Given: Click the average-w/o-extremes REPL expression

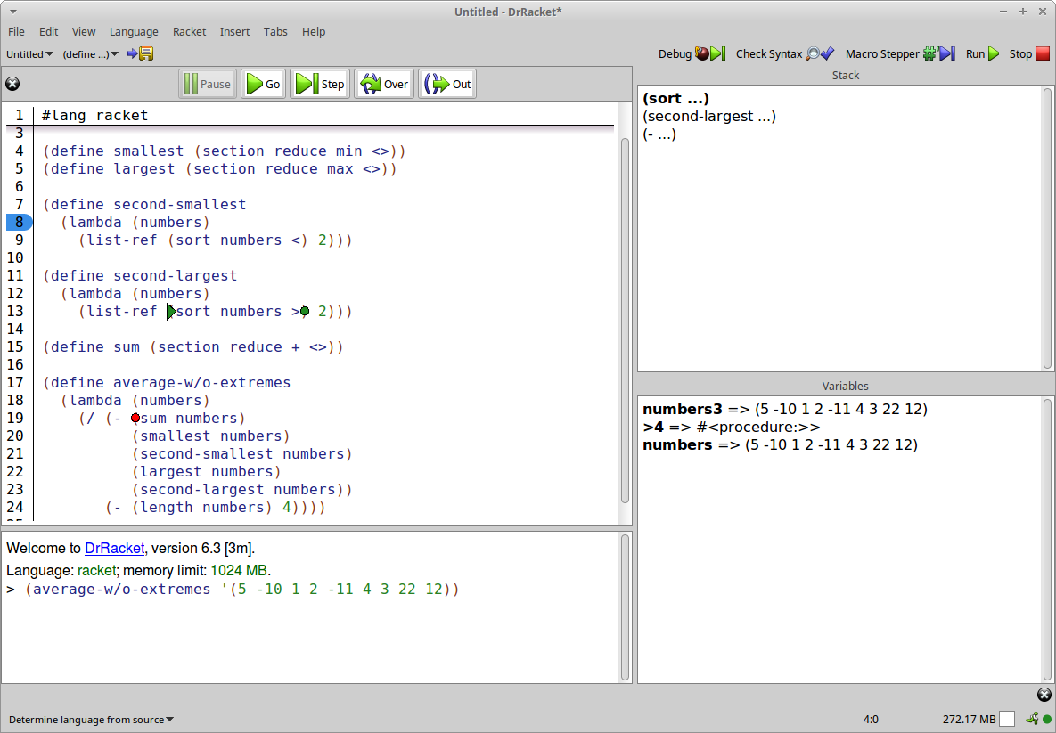Looking at the screenshot, I should pyautogui.click(x=242, y=590).
